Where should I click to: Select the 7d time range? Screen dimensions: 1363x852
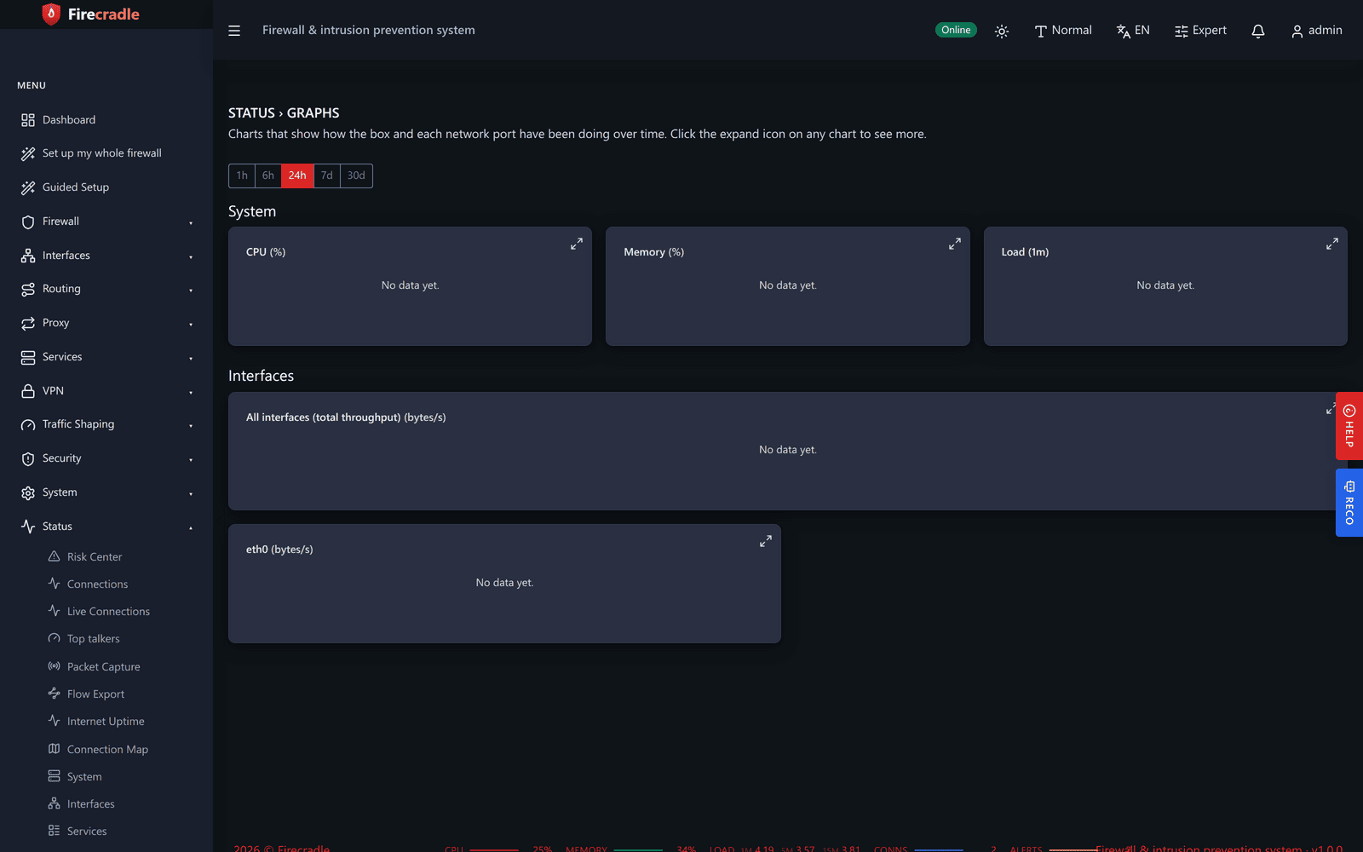coord(327,176)
